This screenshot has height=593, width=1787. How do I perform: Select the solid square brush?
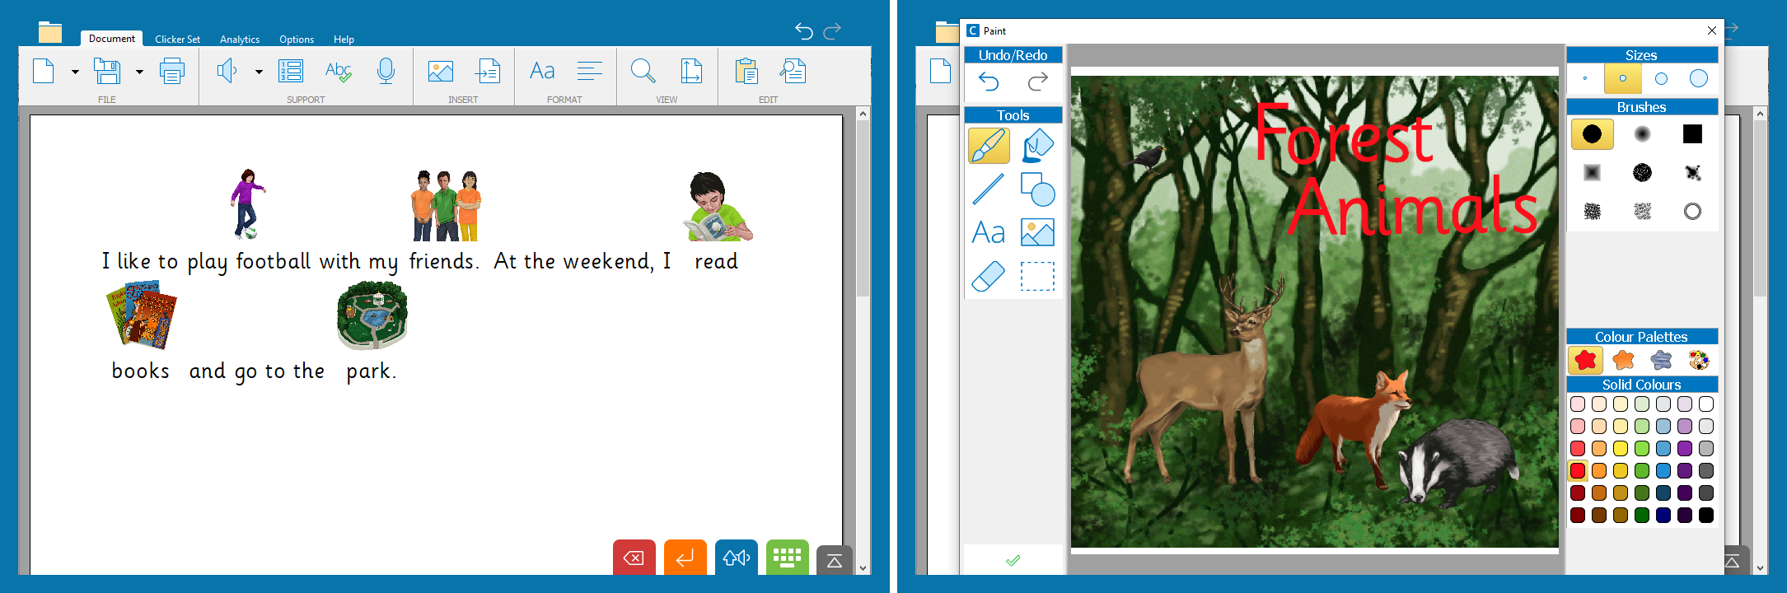tap(1692, 134)
